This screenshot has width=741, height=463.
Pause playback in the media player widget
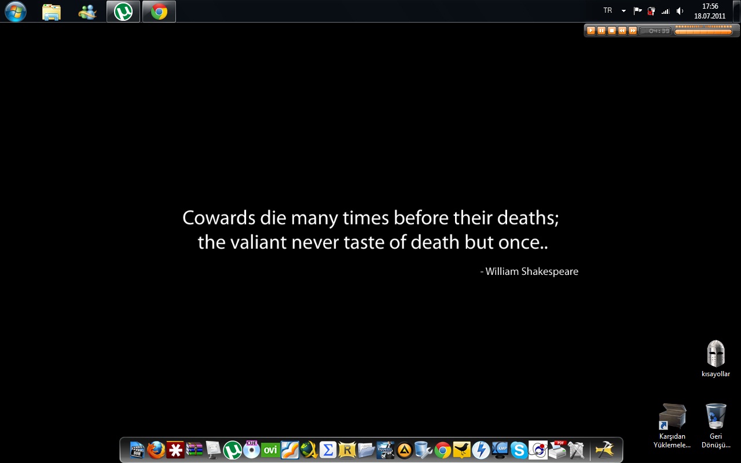[x=601, y=31]
